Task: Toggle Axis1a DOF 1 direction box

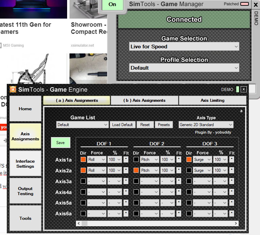Action: click(83, 159)
